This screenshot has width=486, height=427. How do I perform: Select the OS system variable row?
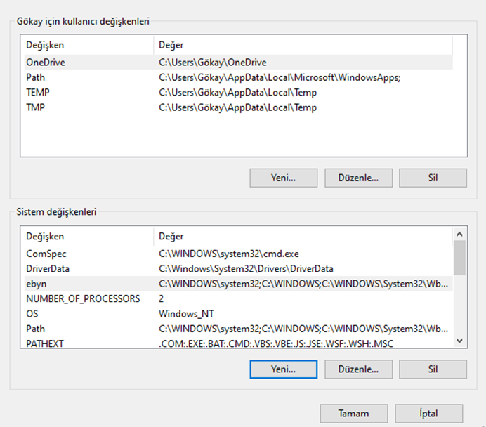coord(238,314)
